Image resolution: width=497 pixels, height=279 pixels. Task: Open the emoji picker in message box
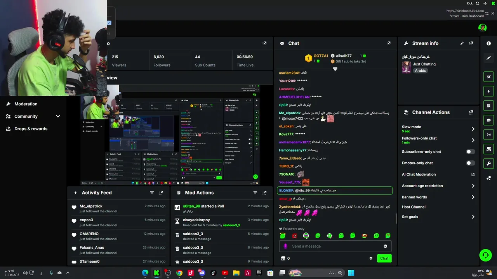pyautogui.click(x=385, y=246)
